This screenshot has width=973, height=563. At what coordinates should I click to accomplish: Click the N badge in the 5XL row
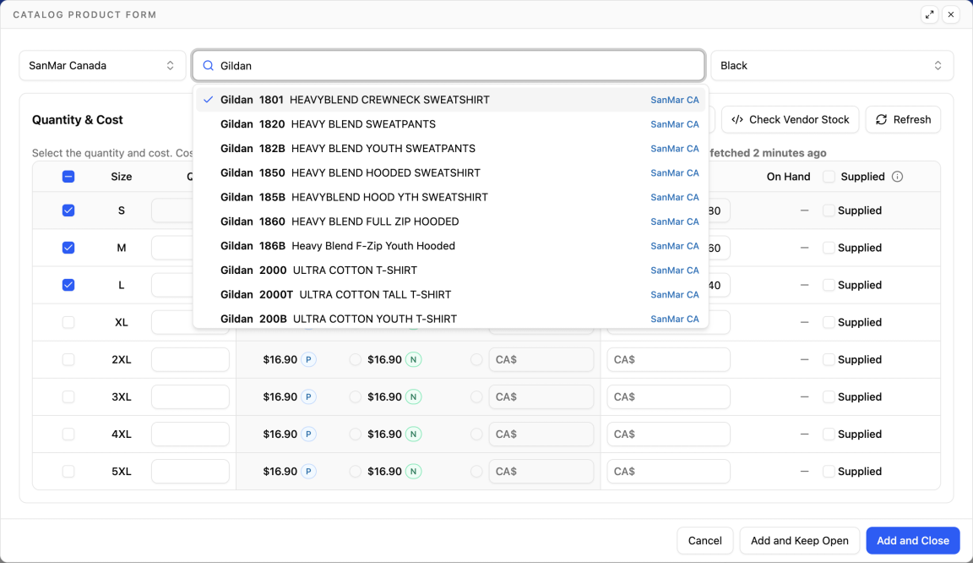[x=413, y=471]
